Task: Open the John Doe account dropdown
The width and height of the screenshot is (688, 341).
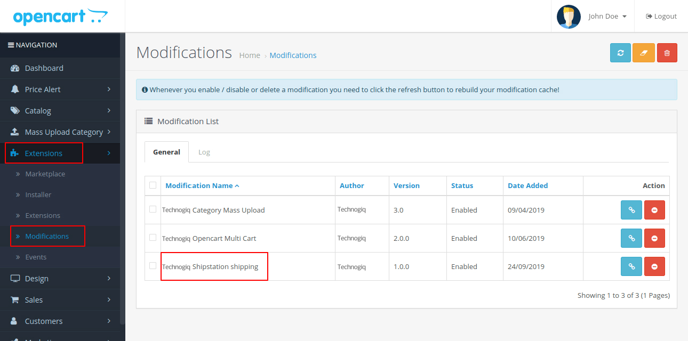Action: 603,16
